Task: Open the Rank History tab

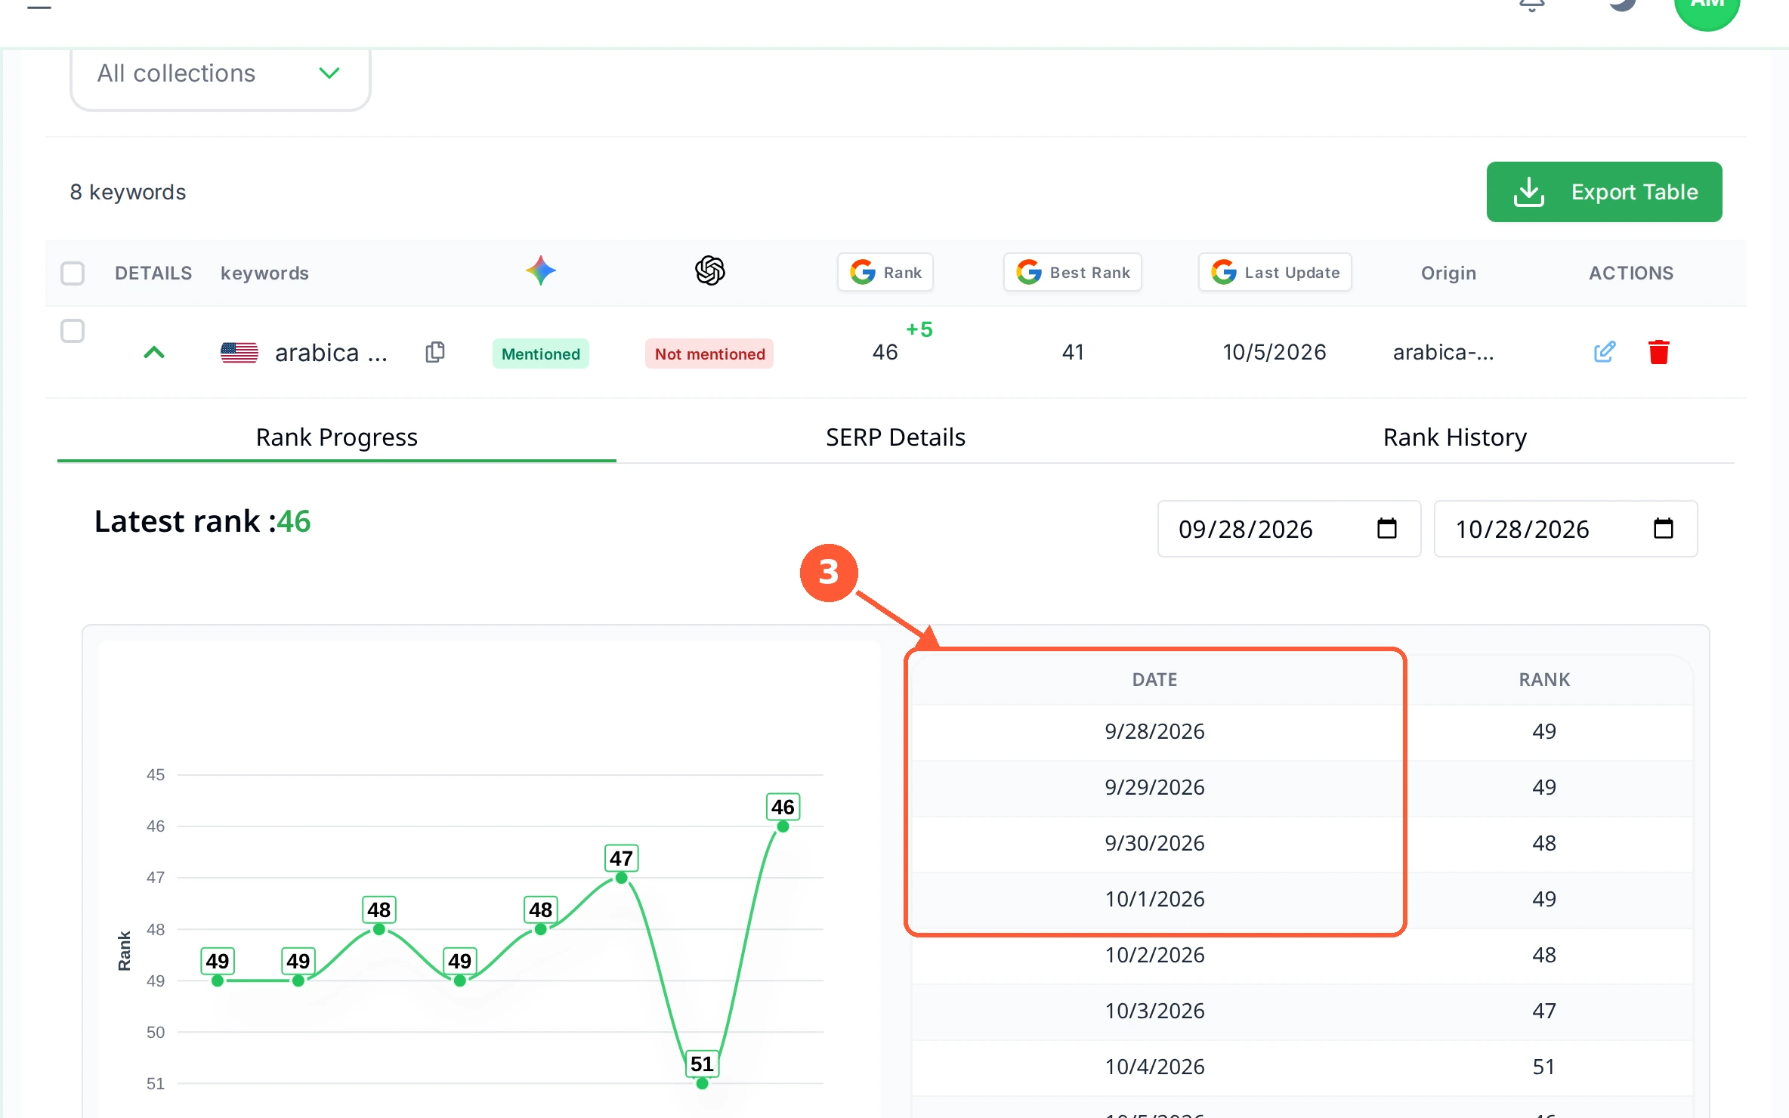Action: tap(1455, 437)
